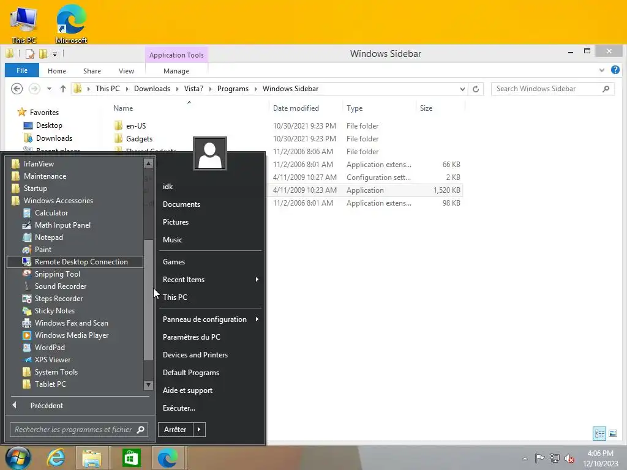
Task: Click the user account picture
Action: tap(210, 154)
